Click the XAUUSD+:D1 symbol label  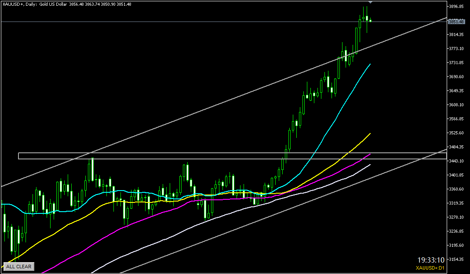click(x=430, y=267)
